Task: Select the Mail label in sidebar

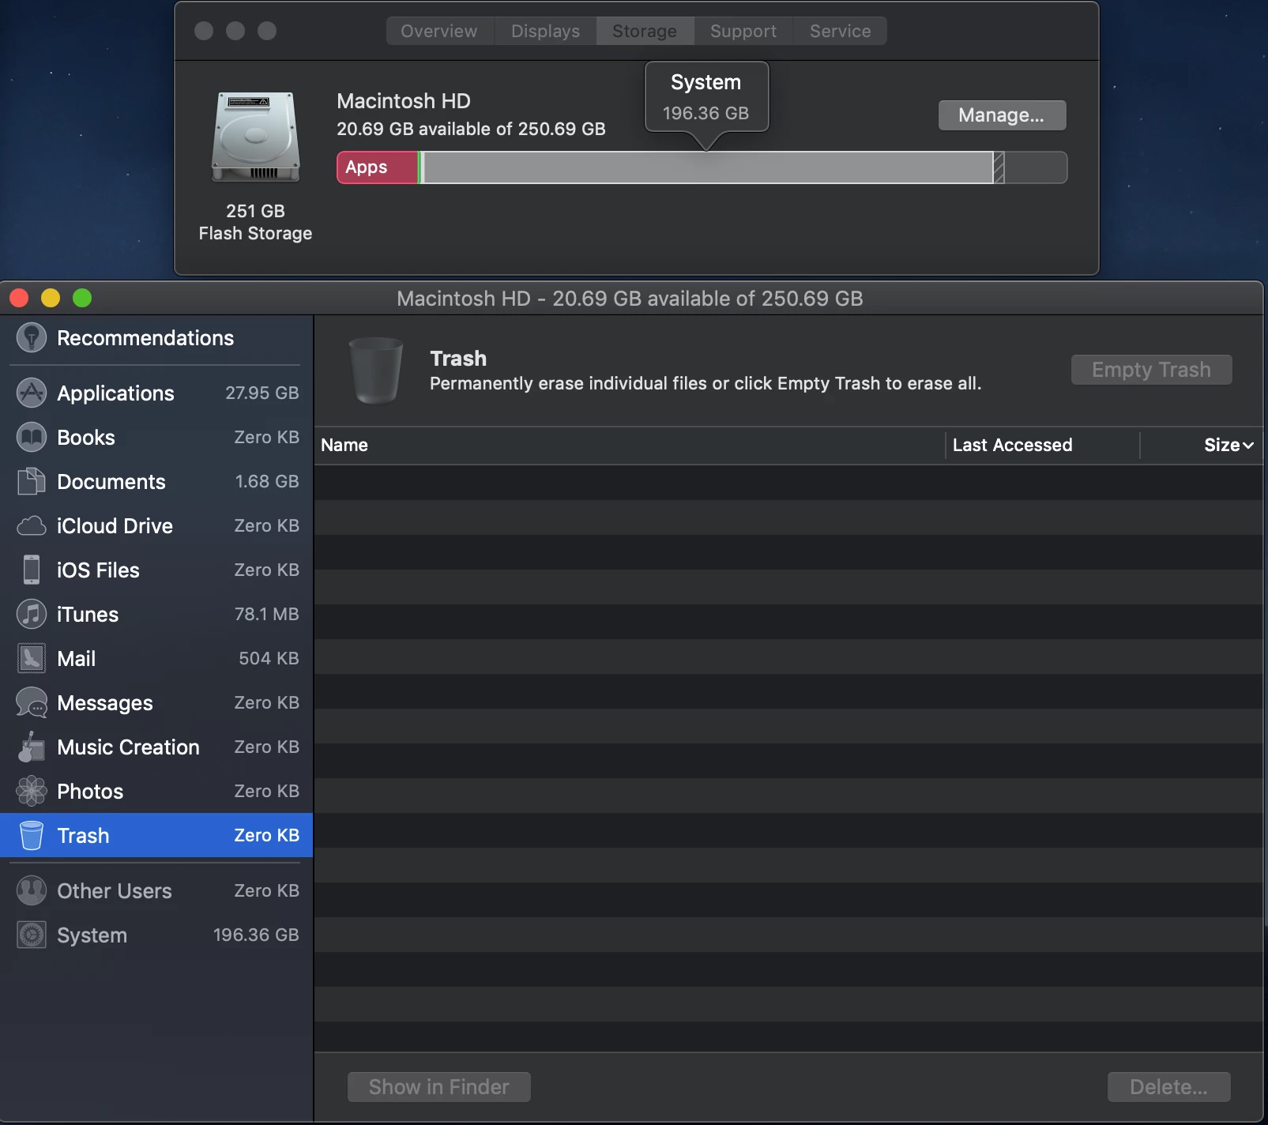Action: click(76, 658)
